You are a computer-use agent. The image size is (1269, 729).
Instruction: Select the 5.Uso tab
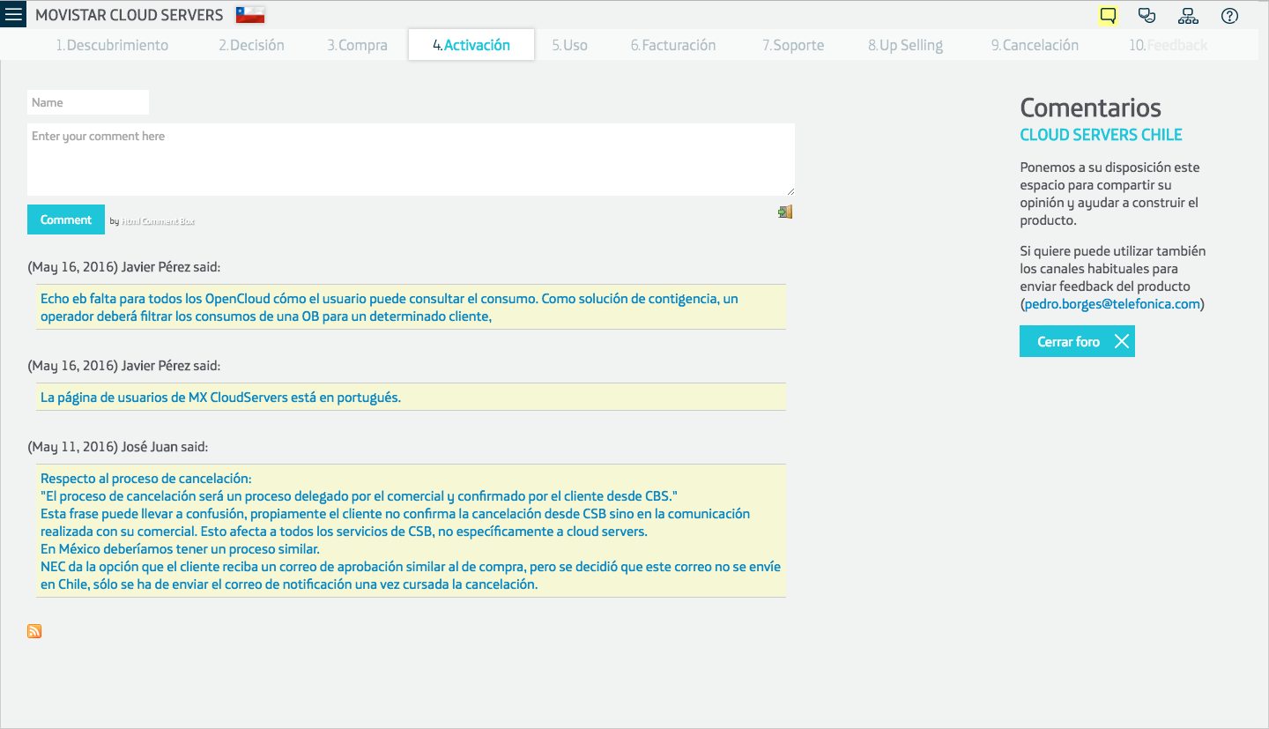click(x=569, y=45)
